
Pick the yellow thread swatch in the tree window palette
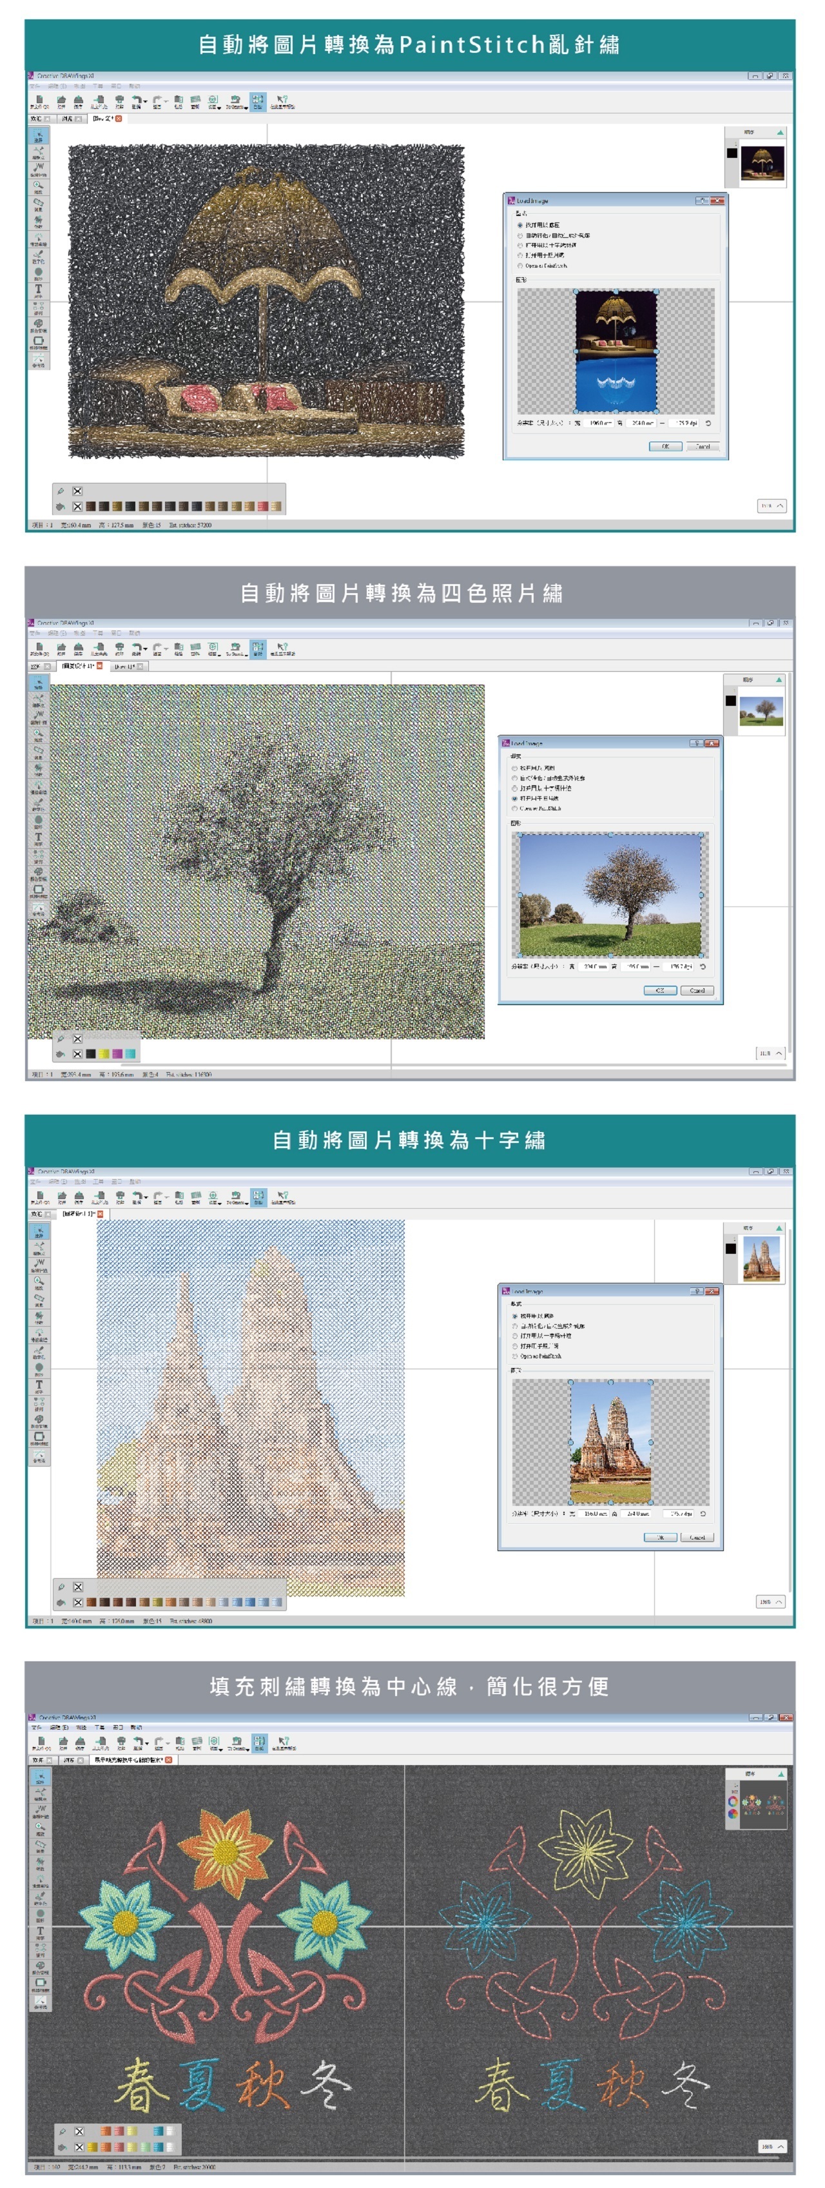pos(104,1054)
